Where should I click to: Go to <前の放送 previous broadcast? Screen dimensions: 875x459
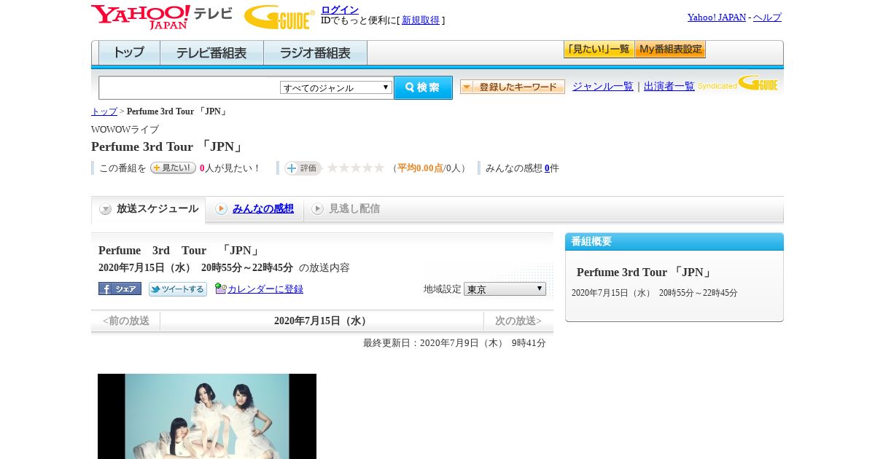click(125, 321)
